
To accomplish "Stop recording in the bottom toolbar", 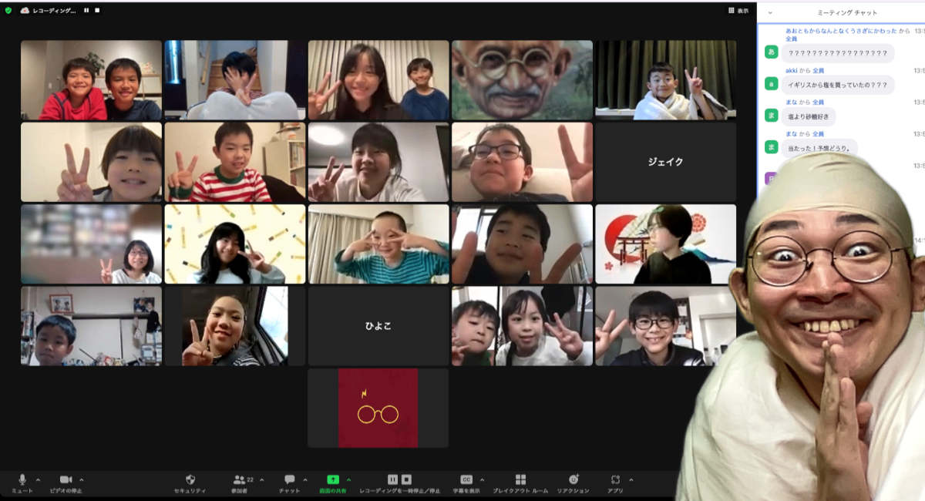I will tap(406, 479).
